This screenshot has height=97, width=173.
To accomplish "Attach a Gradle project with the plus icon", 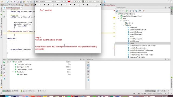I will coord(120,11).
